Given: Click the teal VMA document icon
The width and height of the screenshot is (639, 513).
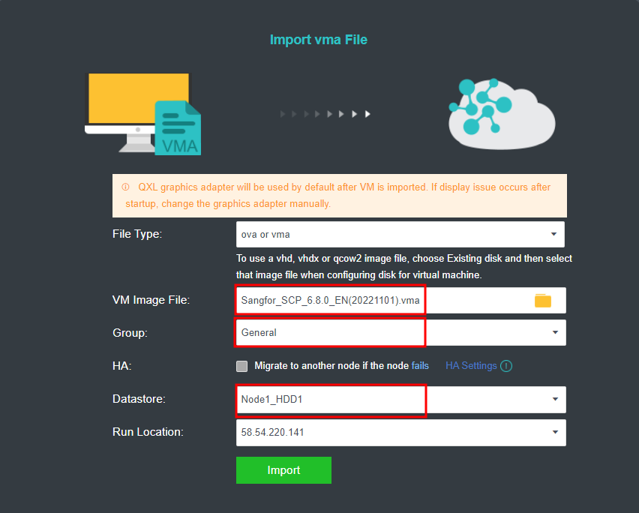Looking at the screenshot, I should point(178,128).
